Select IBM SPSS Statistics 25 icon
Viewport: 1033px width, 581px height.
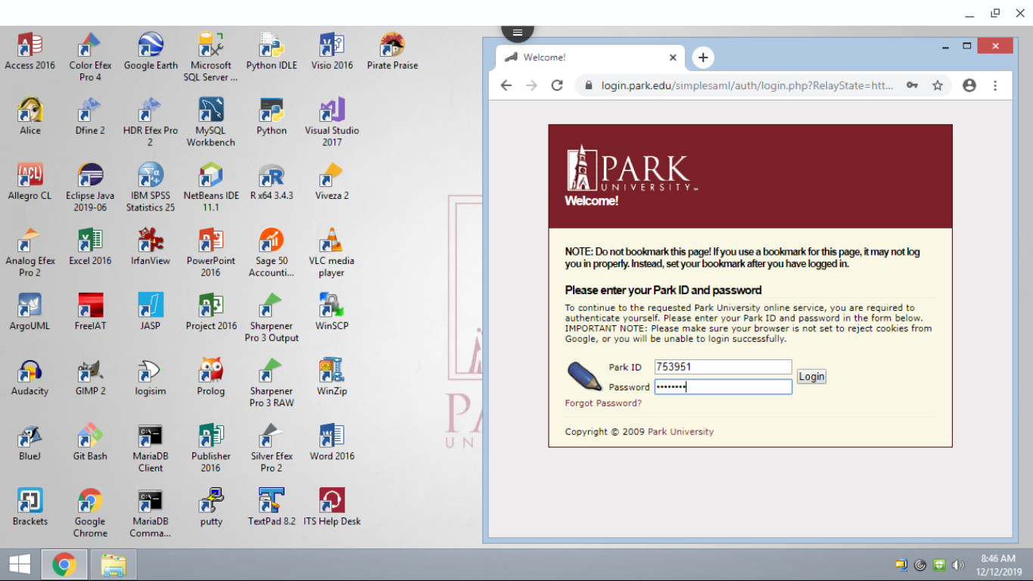[x=151, y=187]
